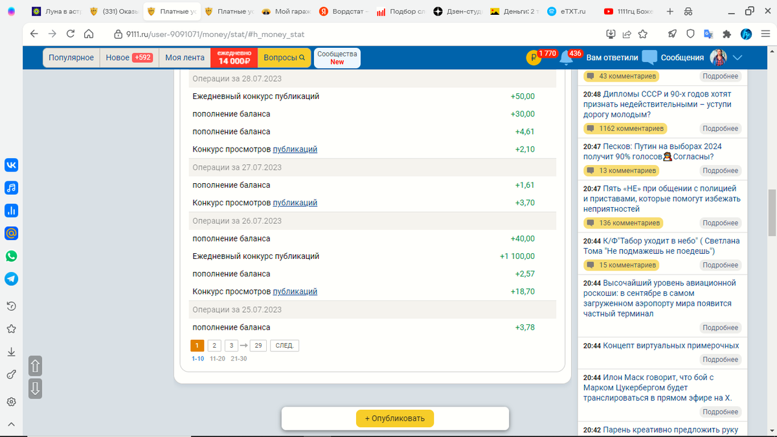Open the VK sidebar icon
The width and height of the screenshot is (777, 437).
(x=11, y=165)
